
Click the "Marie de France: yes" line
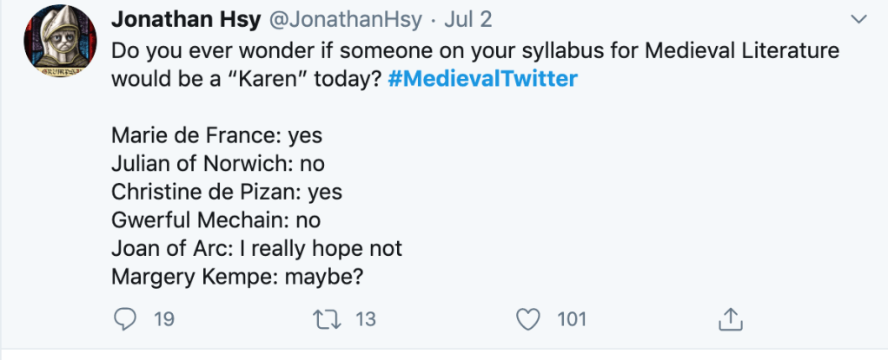(217, 135)
